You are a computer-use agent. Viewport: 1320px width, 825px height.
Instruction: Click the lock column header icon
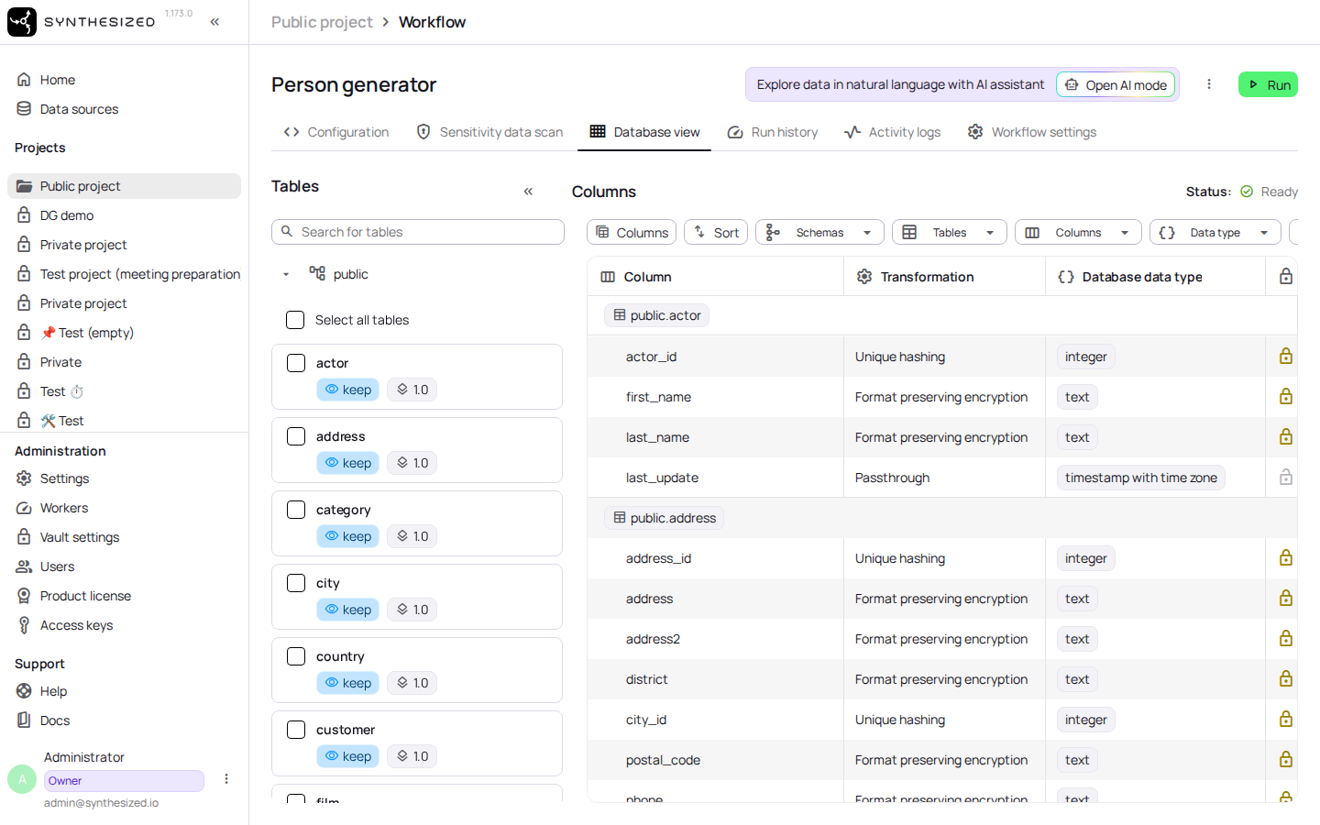pyautogui.click(x=1286, y=277)
